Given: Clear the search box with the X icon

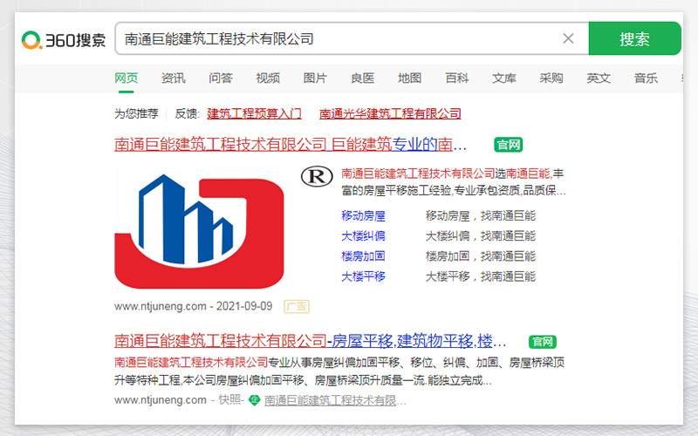Looking at the screenshot, I should (x=568, y=38).
